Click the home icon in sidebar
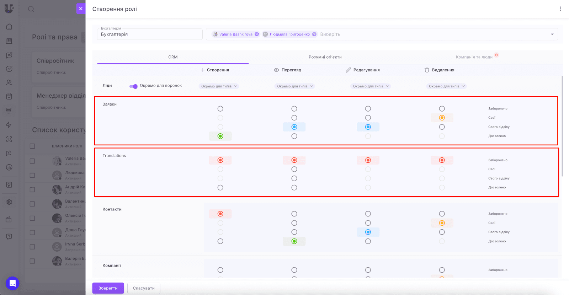The height and width of the screenshot is (295, 569). click(9, 27)
